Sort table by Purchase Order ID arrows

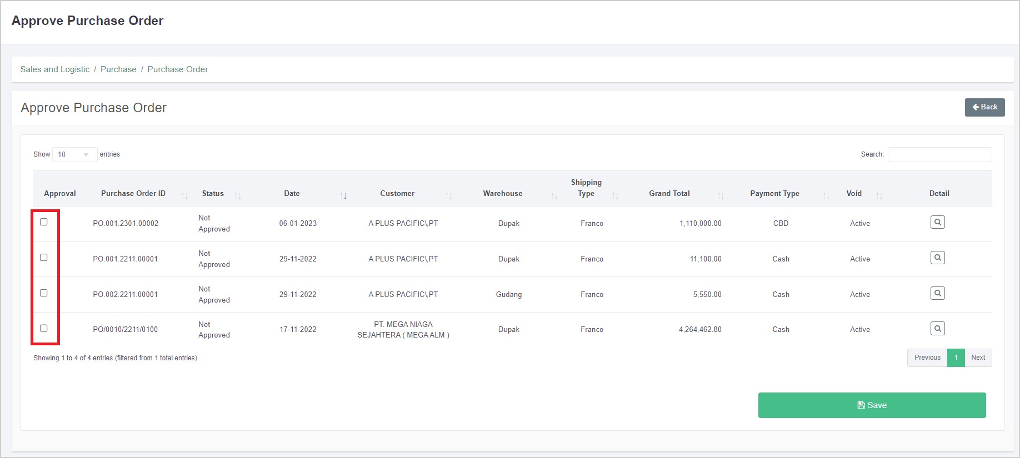tap(184, 195)
